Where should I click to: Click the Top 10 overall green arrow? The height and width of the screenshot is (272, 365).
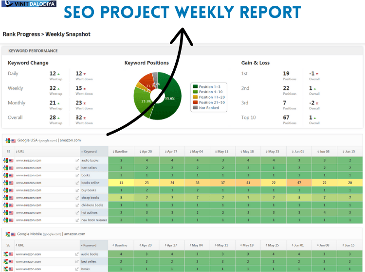tap(315, 118)
